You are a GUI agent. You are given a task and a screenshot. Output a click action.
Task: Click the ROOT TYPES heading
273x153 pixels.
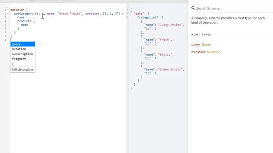(201, 34)
